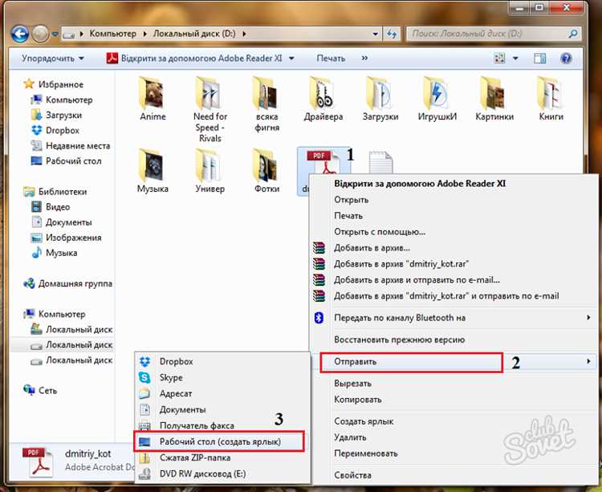Select Рабочий стол (создать ярлык) option
The height and width of the screenshot is (492, 602).
[220, 441]
